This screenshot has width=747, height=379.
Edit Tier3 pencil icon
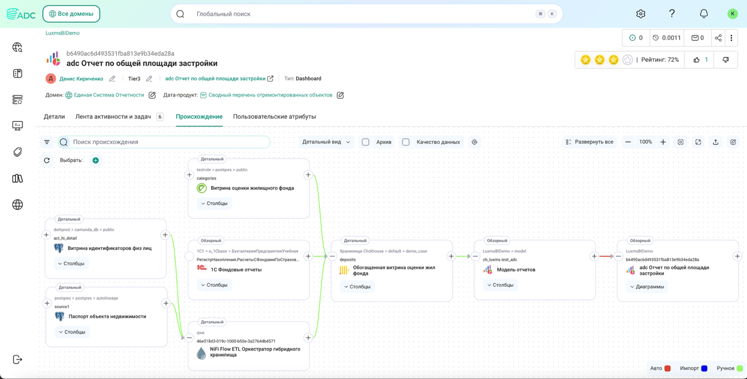coord(149,79)
